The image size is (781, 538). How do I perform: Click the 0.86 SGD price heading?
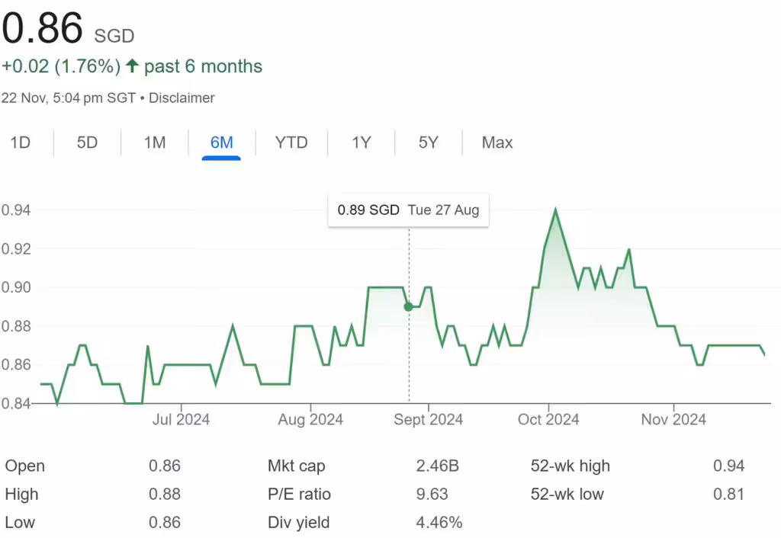(x=42, y=29)
